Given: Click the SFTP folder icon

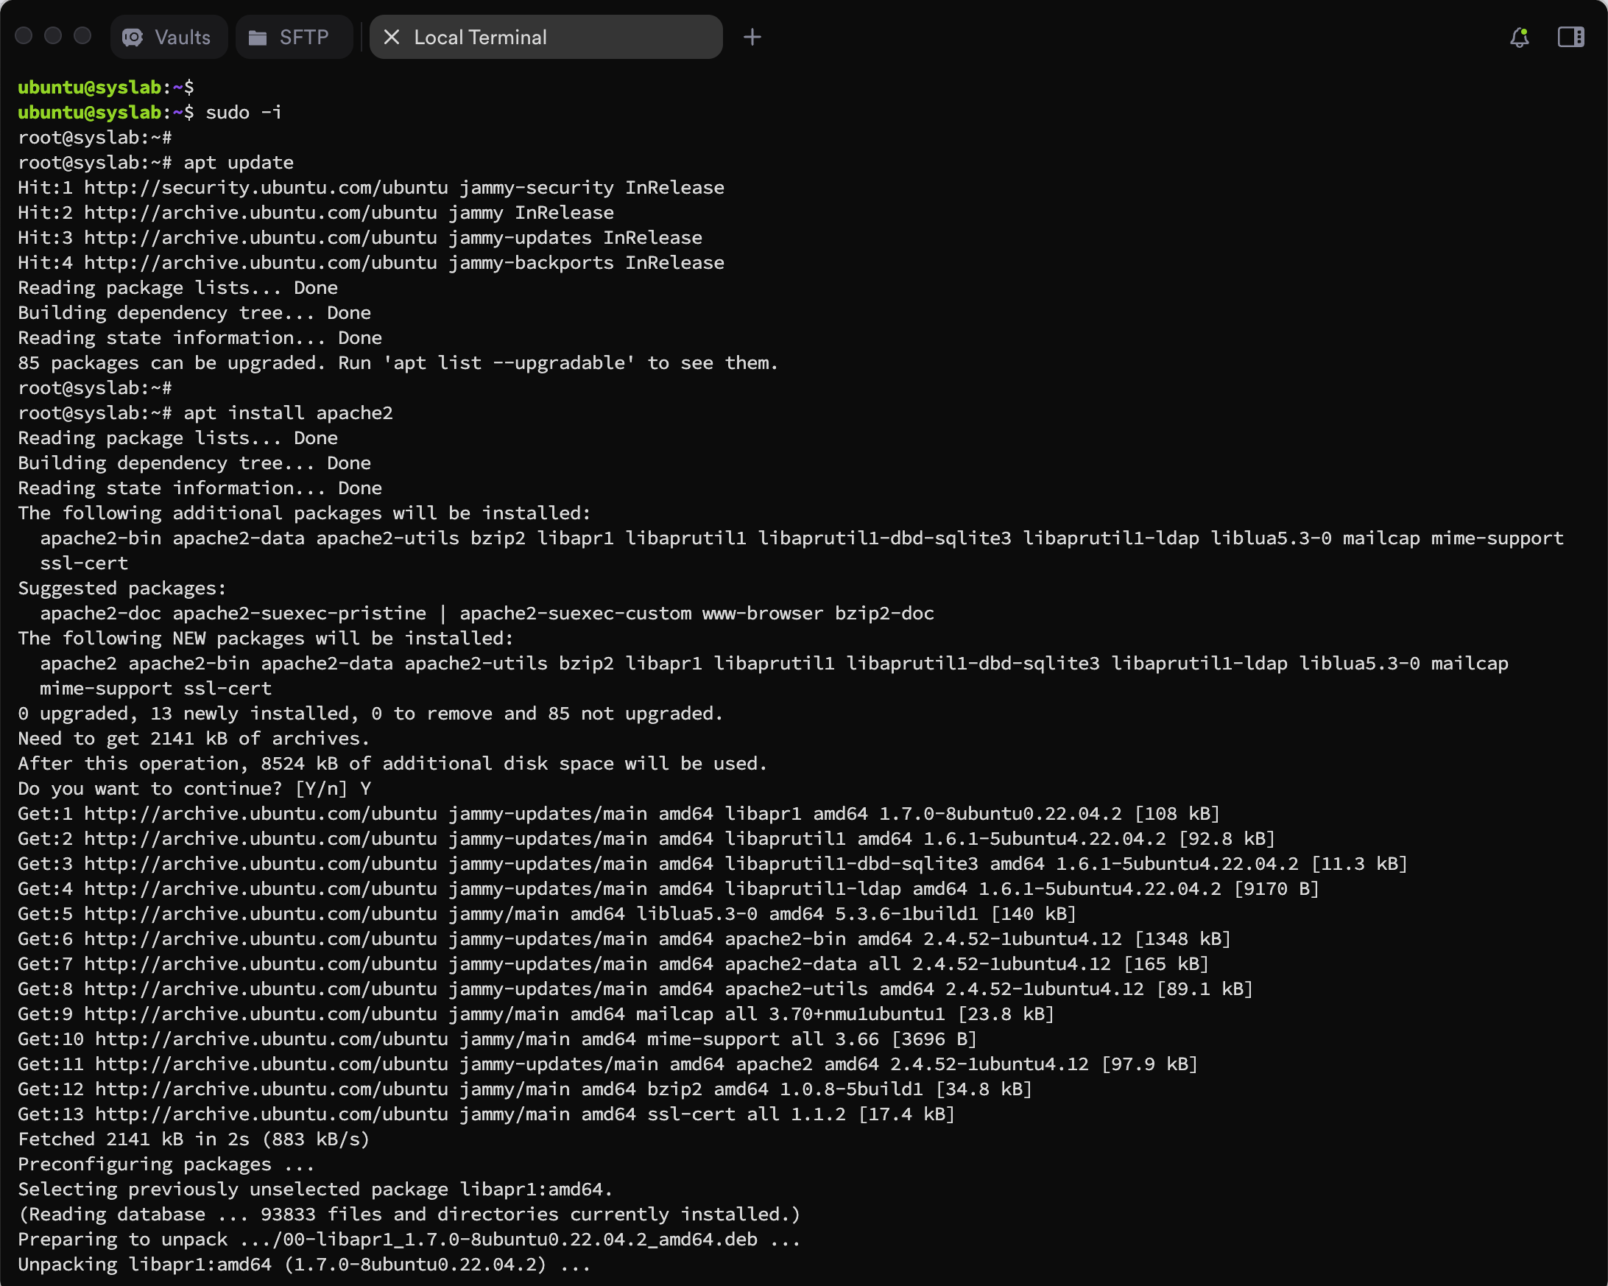Looking at the screenshot, I should pyautogui.click(x=258, y=38).
